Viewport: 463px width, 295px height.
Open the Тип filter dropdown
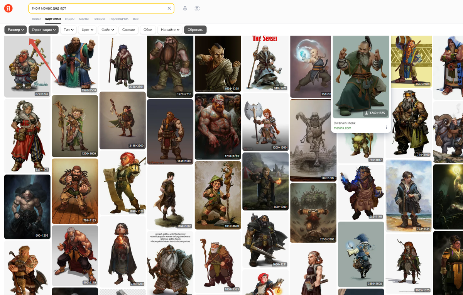pyautogui.click(x=68, y=30)
